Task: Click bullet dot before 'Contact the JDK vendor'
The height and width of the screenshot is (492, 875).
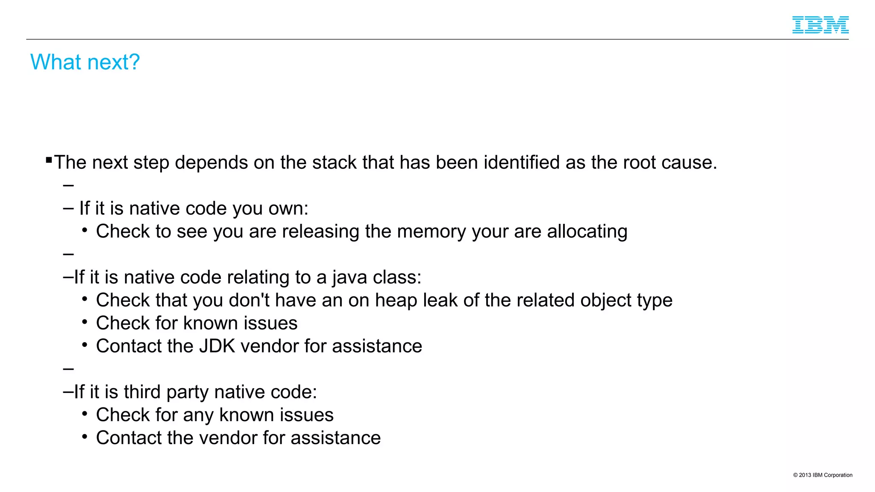Action: point(85,345)
